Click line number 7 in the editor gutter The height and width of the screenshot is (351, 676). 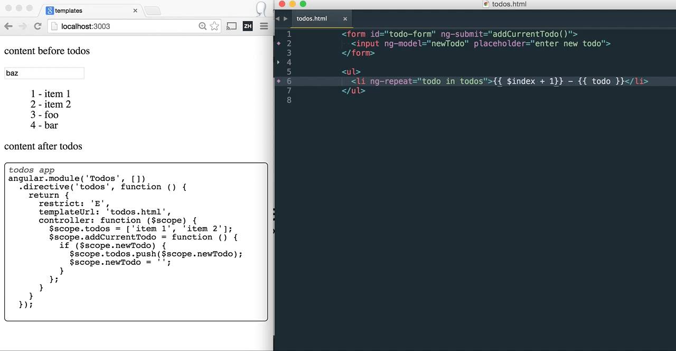[x=289, y=90]
